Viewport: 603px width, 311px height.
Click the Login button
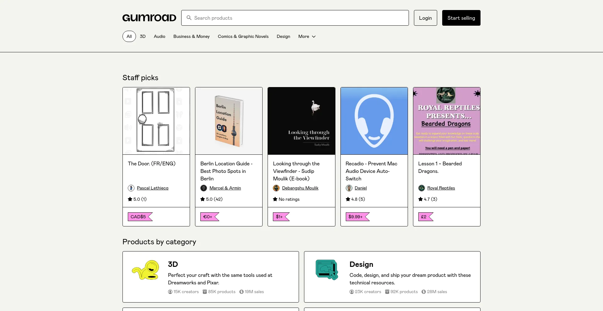point(425,18)
